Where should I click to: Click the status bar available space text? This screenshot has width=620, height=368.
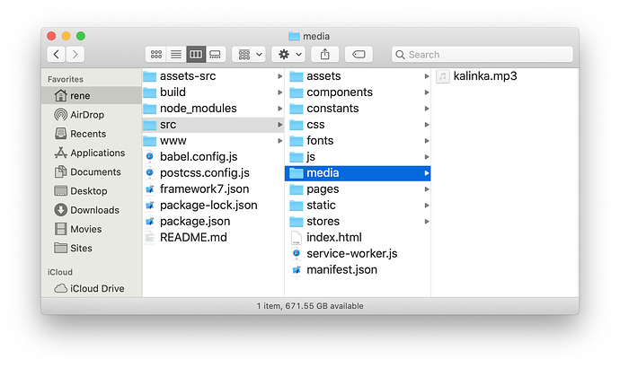click(x=310, y=306)
